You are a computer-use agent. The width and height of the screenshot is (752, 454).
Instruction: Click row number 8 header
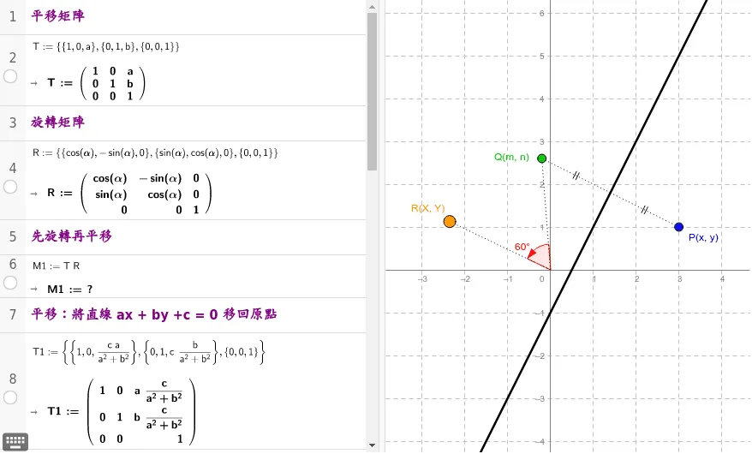(13, 379)
